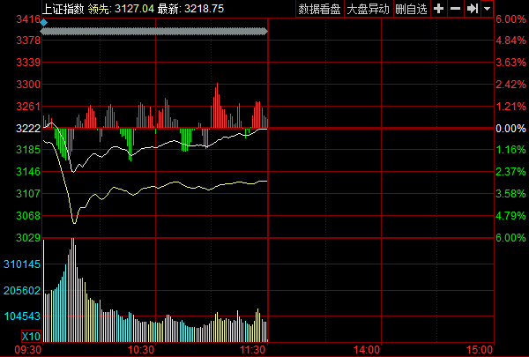Click the 15:00 time axis label

click(480, 350)
